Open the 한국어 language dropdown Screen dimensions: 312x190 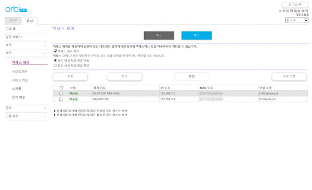[297, 20]
